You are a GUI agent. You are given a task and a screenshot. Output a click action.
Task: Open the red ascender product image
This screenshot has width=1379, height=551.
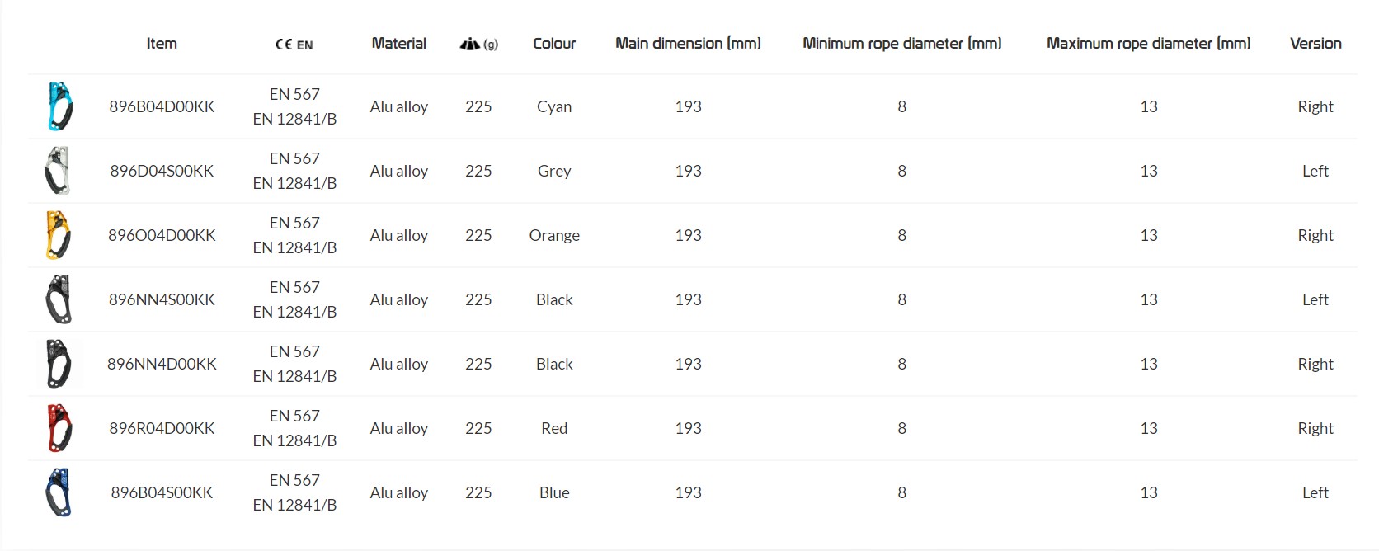click(59, 428)
